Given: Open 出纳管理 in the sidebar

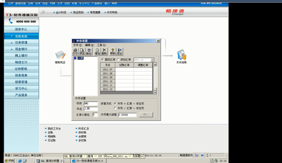Looking at the screenshot, I should click(x=22, y=69).
